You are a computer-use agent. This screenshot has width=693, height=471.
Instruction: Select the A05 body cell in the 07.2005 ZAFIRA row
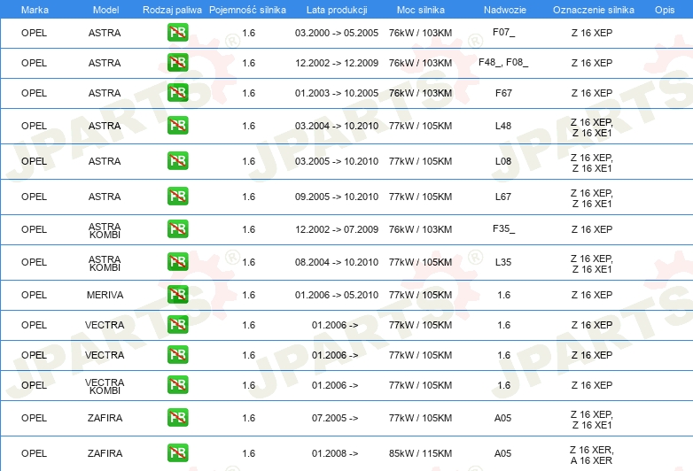503,418
